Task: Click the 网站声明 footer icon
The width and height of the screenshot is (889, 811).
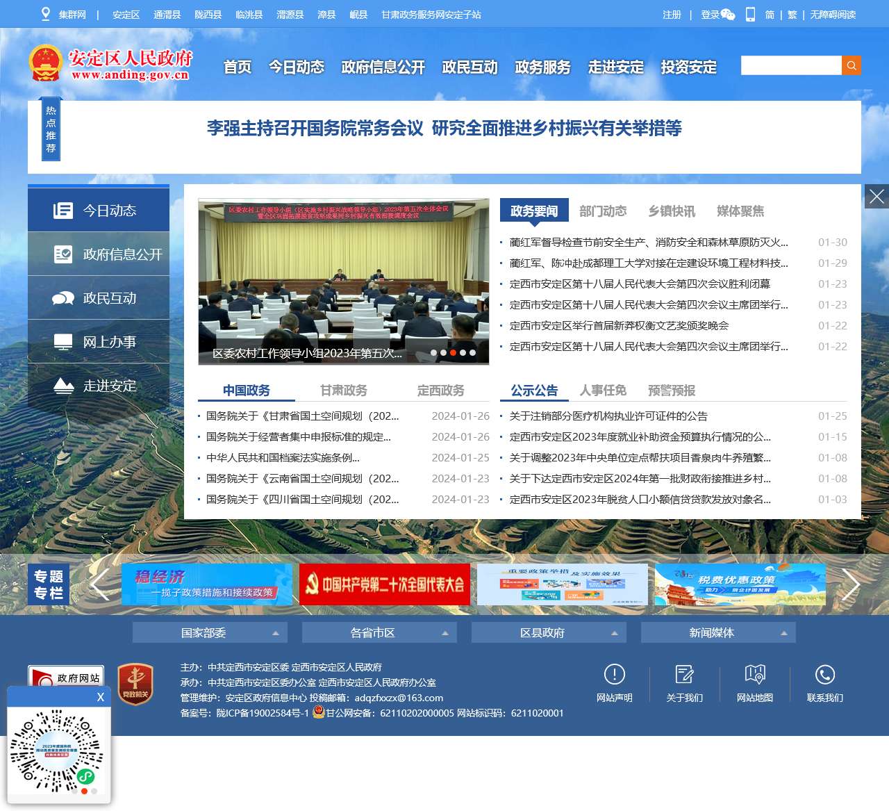Action: (615, 674)
